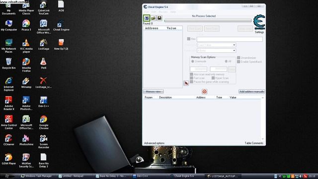The width and height of the screenshot is (318, 179).
Task: Click the Address column header in address table
Action: point(152,28)
